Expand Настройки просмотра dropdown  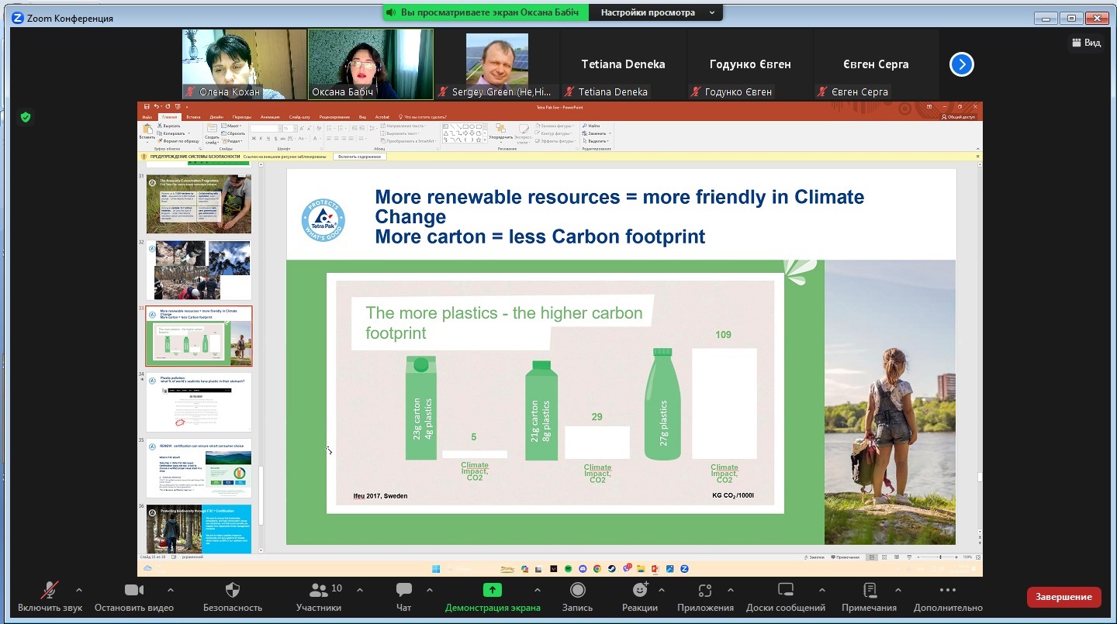tap(655, 12)
